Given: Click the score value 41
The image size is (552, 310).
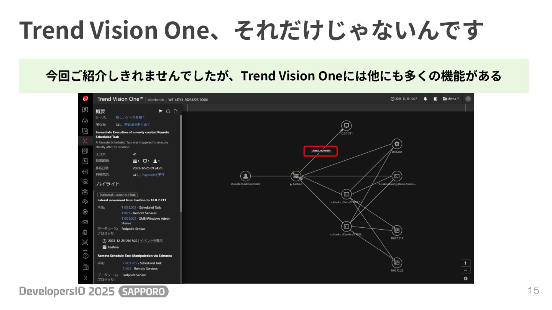Looking at the screenshot, I should [x=135, y=154].
